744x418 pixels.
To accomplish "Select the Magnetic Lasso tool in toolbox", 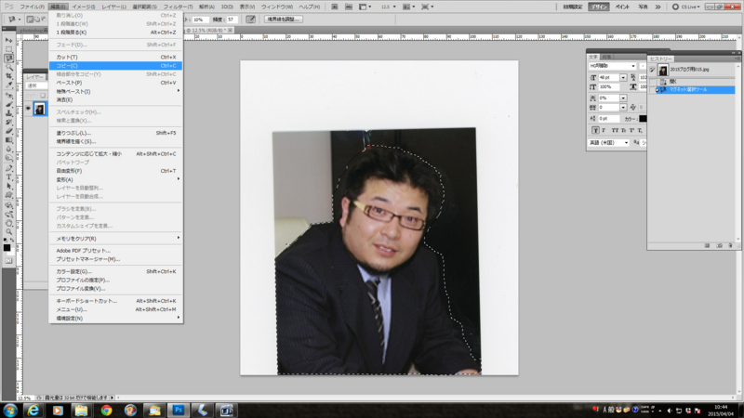I will 9,58.
